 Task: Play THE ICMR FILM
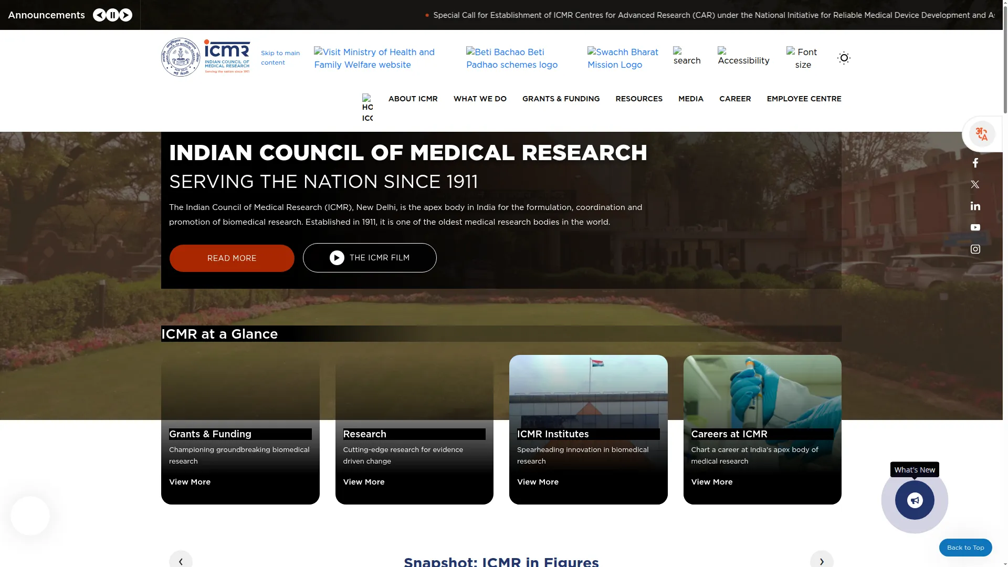(x=370, y=258)
